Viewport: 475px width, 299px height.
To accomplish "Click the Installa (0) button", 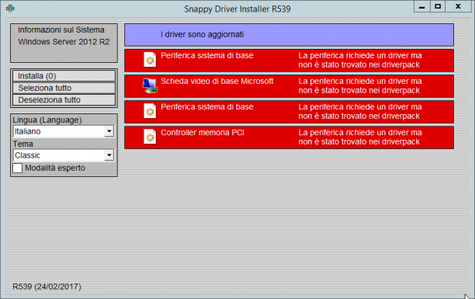I will click(x=64, y=76).
